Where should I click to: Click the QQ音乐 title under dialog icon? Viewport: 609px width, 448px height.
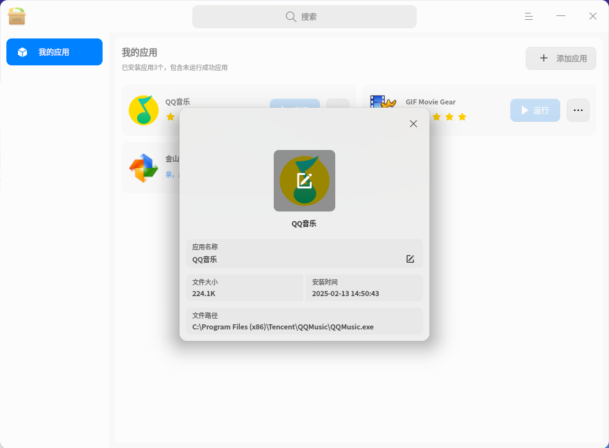(x=304, y=224)
